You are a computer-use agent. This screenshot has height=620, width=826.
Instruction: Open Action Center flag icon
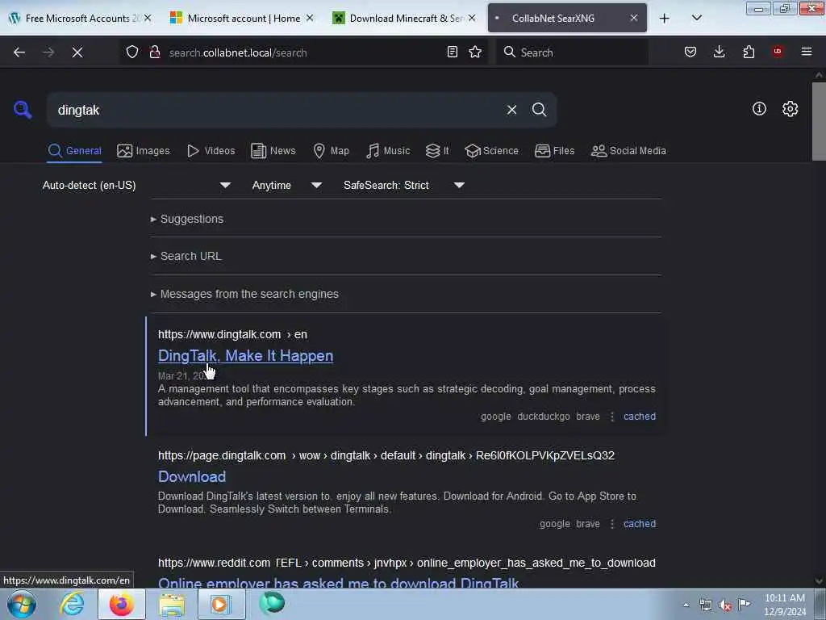click(x=745, y=604)
